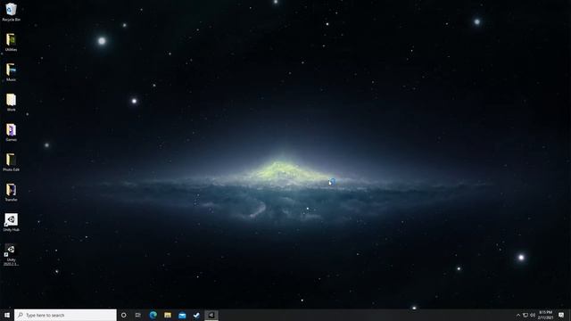
Task: Open the Action Center notifications
Action: 561,315
